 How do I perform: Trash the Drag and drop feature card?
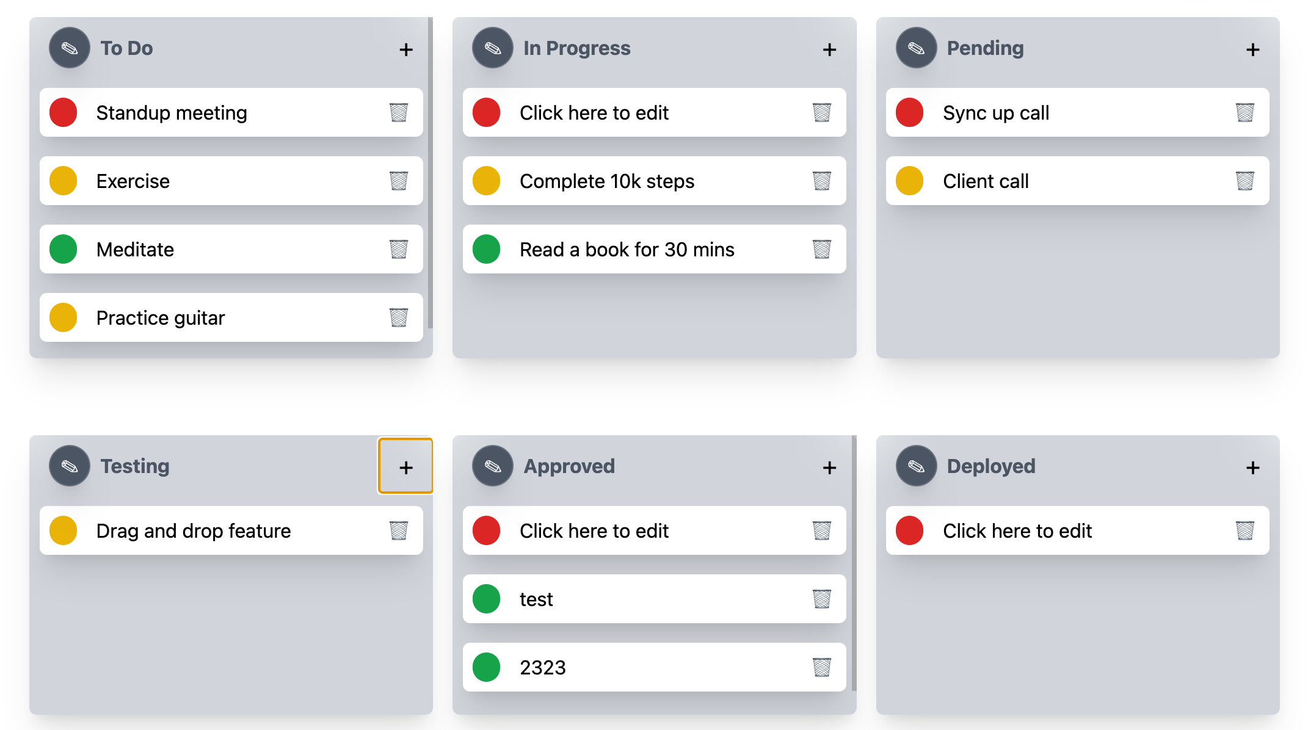click(x=398, y=530)
